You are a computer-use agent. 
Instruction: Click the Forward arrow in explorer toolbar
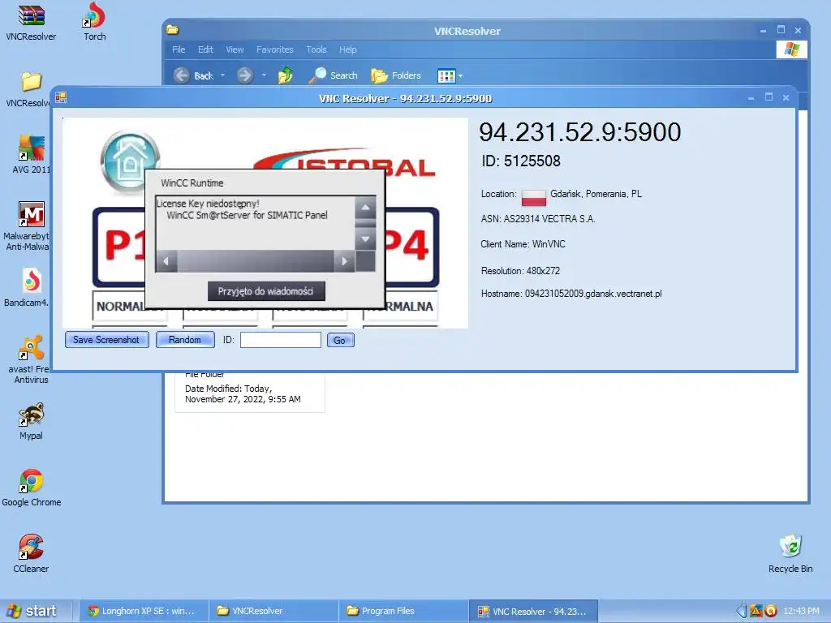244,75
